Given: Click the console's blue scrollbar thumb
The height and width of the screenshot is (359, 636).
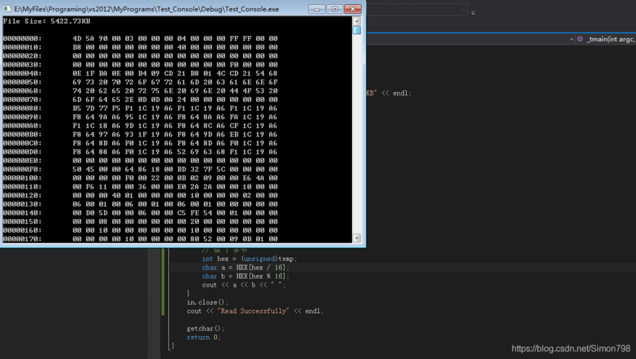Looking at the screenshot, I should tap(357, 30).
